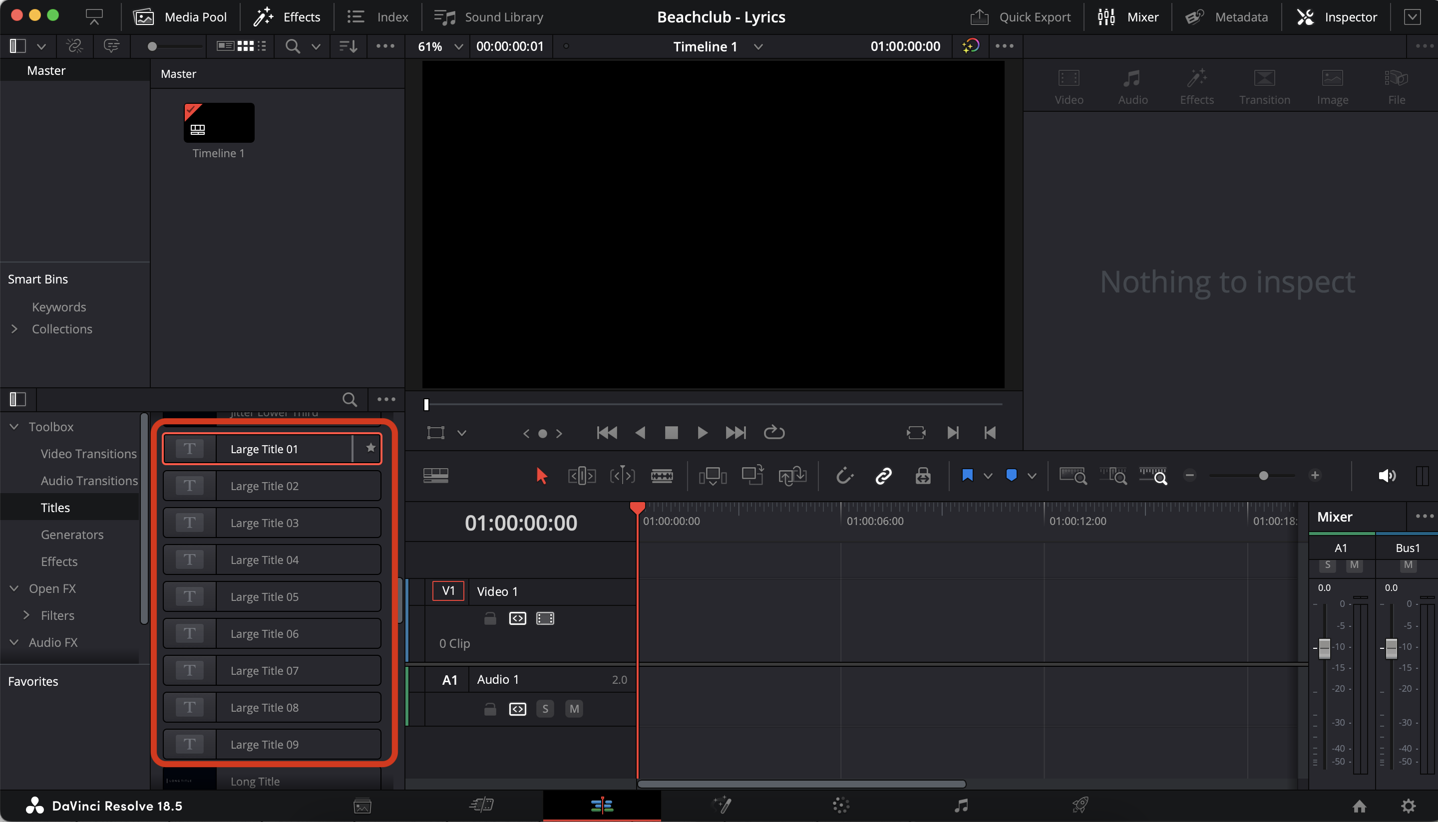
Task: Open the Media Pool panel tab
Action: [x=180, y=17]
